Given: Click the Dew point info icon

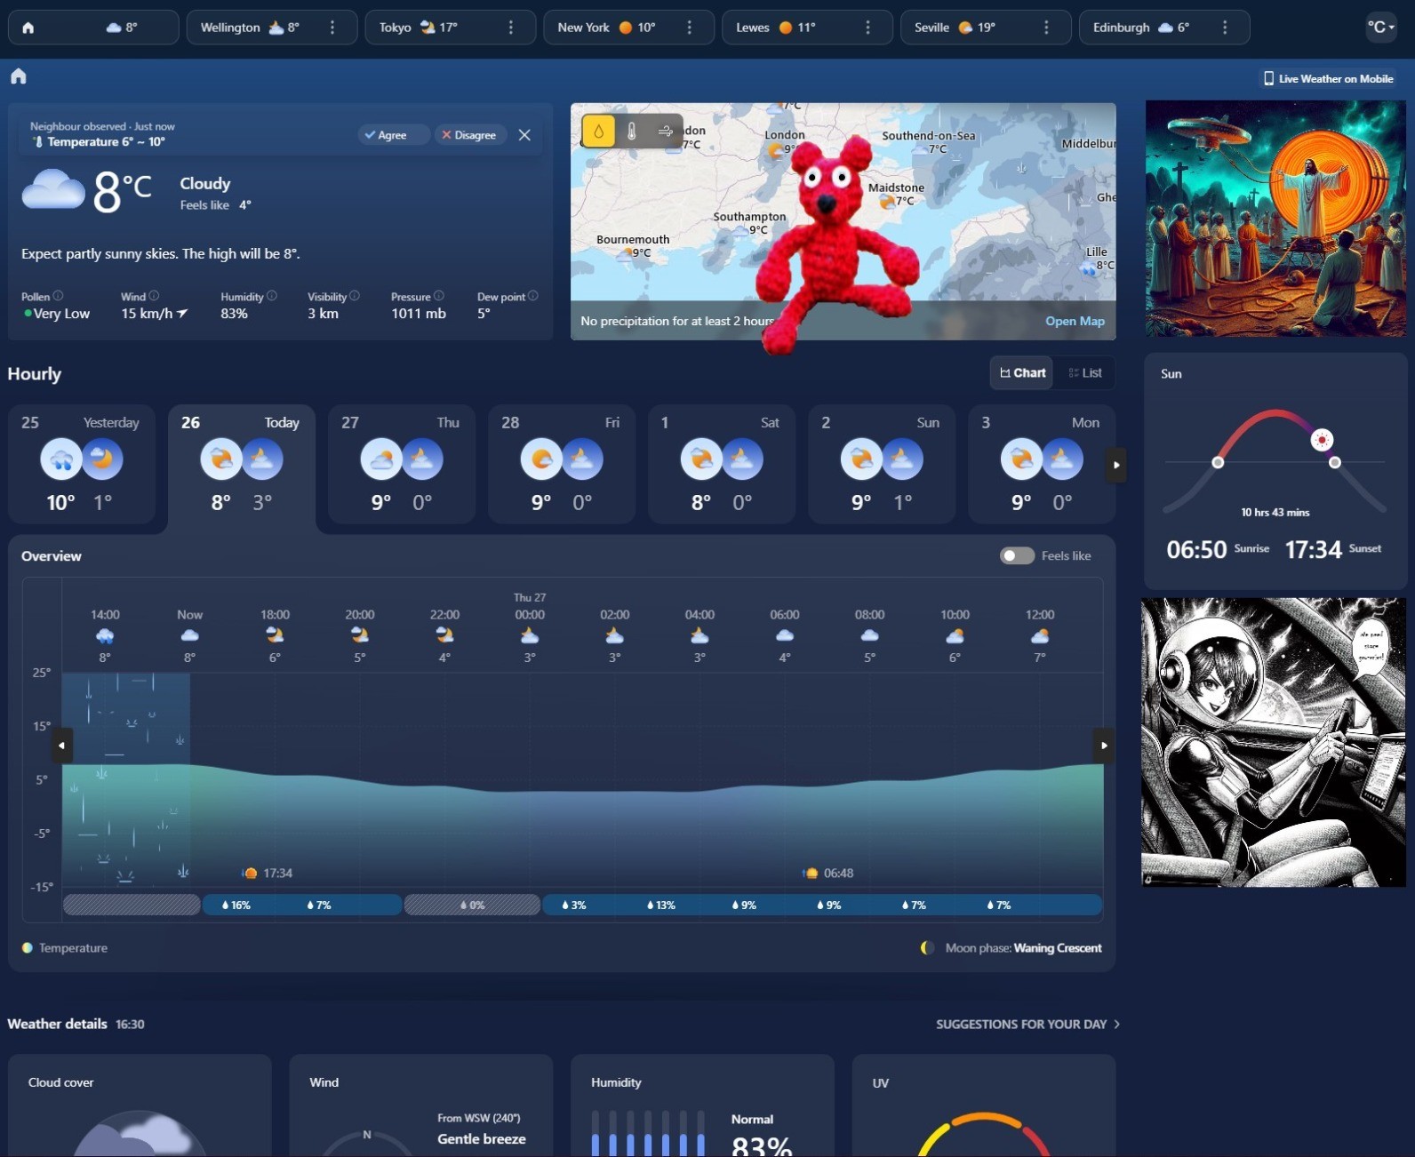Looking at the screenshot, I should pos(532,296).
